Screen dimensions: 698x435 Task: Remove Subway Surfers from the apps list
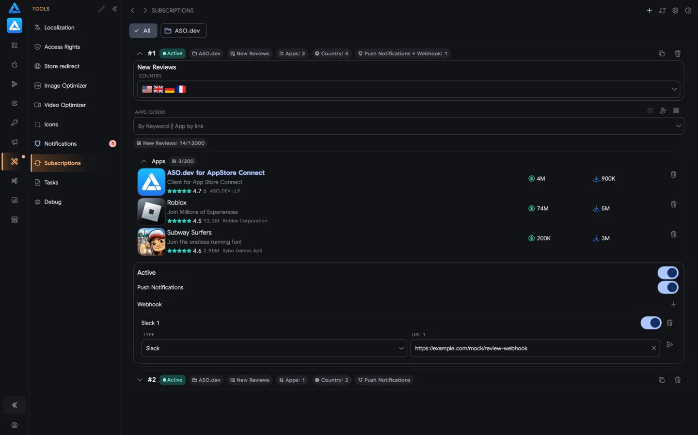pos(674,234)
